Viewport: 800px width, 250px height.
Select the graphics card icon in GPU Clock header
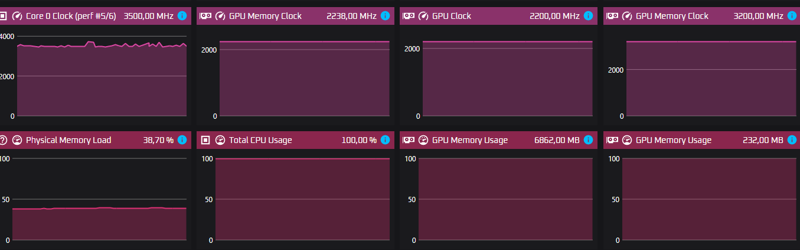click(409, 16)
